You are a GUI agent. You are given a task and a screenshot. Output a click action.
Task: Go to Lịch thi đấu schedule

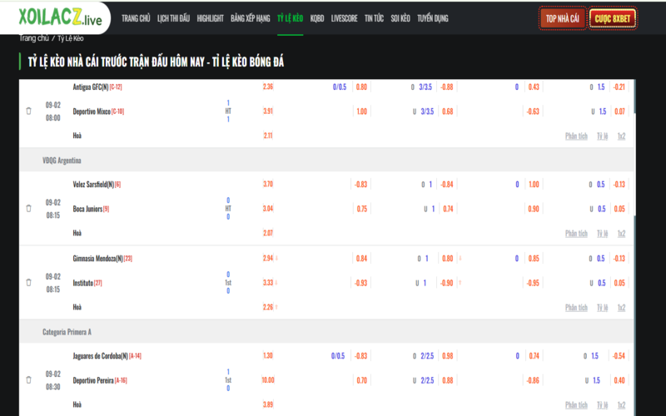[x=175, y=17]
